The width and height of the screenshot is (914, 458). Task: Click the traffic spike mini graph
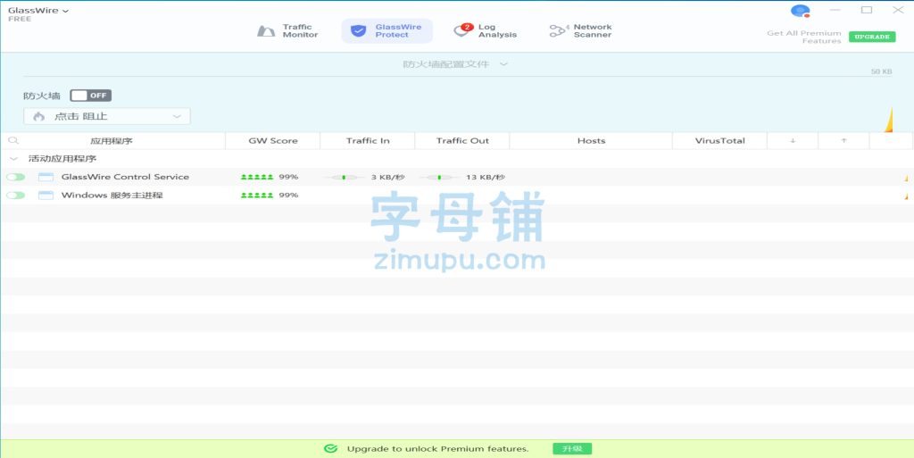888,120
